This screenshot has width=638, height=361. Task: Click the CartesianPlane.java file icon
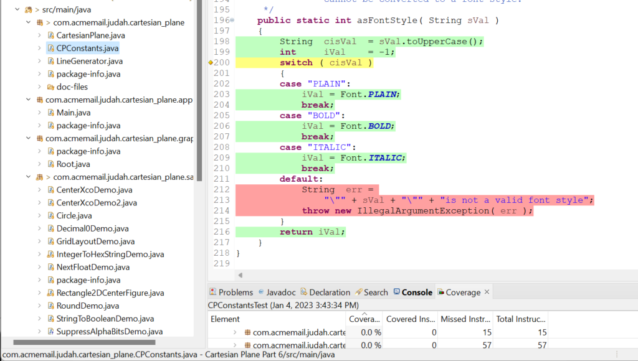click(50, 35)
